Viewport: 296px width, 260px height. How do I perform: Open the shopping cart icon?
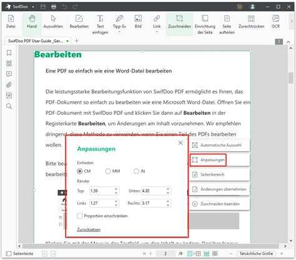[240, 7]
